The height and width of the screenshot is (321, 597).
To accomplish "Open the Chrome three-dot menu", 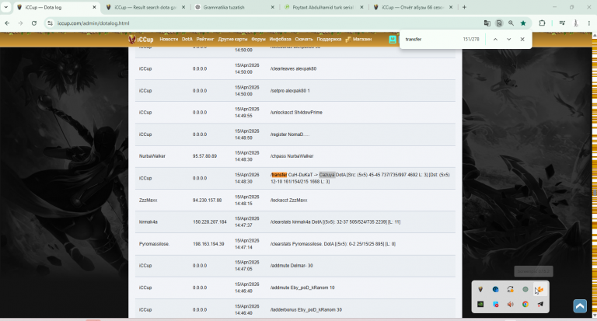I will 589,23.
